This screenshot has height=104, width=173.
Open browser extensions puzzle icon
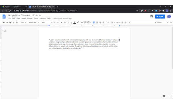pos(163,11)
